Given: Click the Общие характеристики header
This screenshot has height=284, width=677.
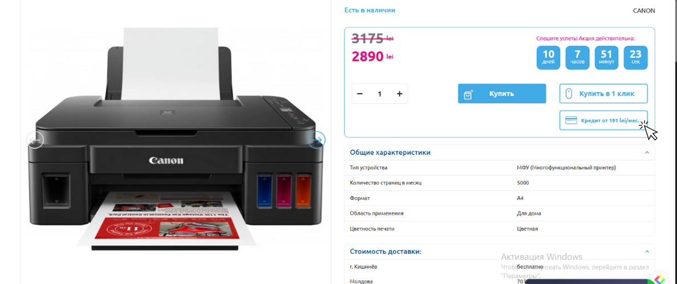Looking at the screenshot, I should 390,153.
